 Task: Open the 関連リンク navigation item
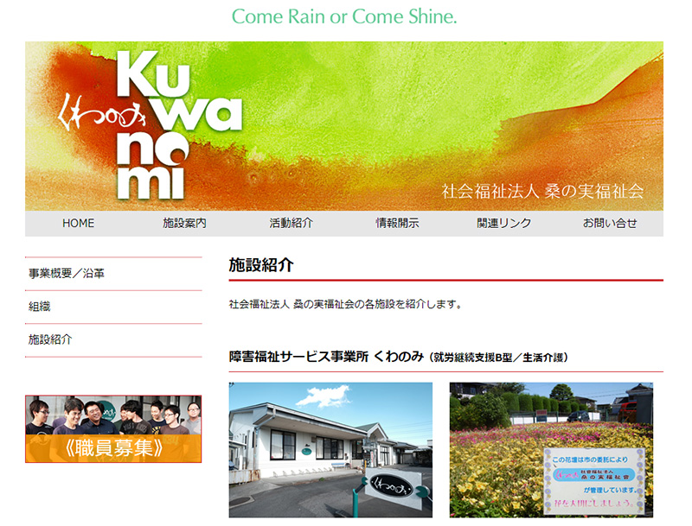click(503, 223)
